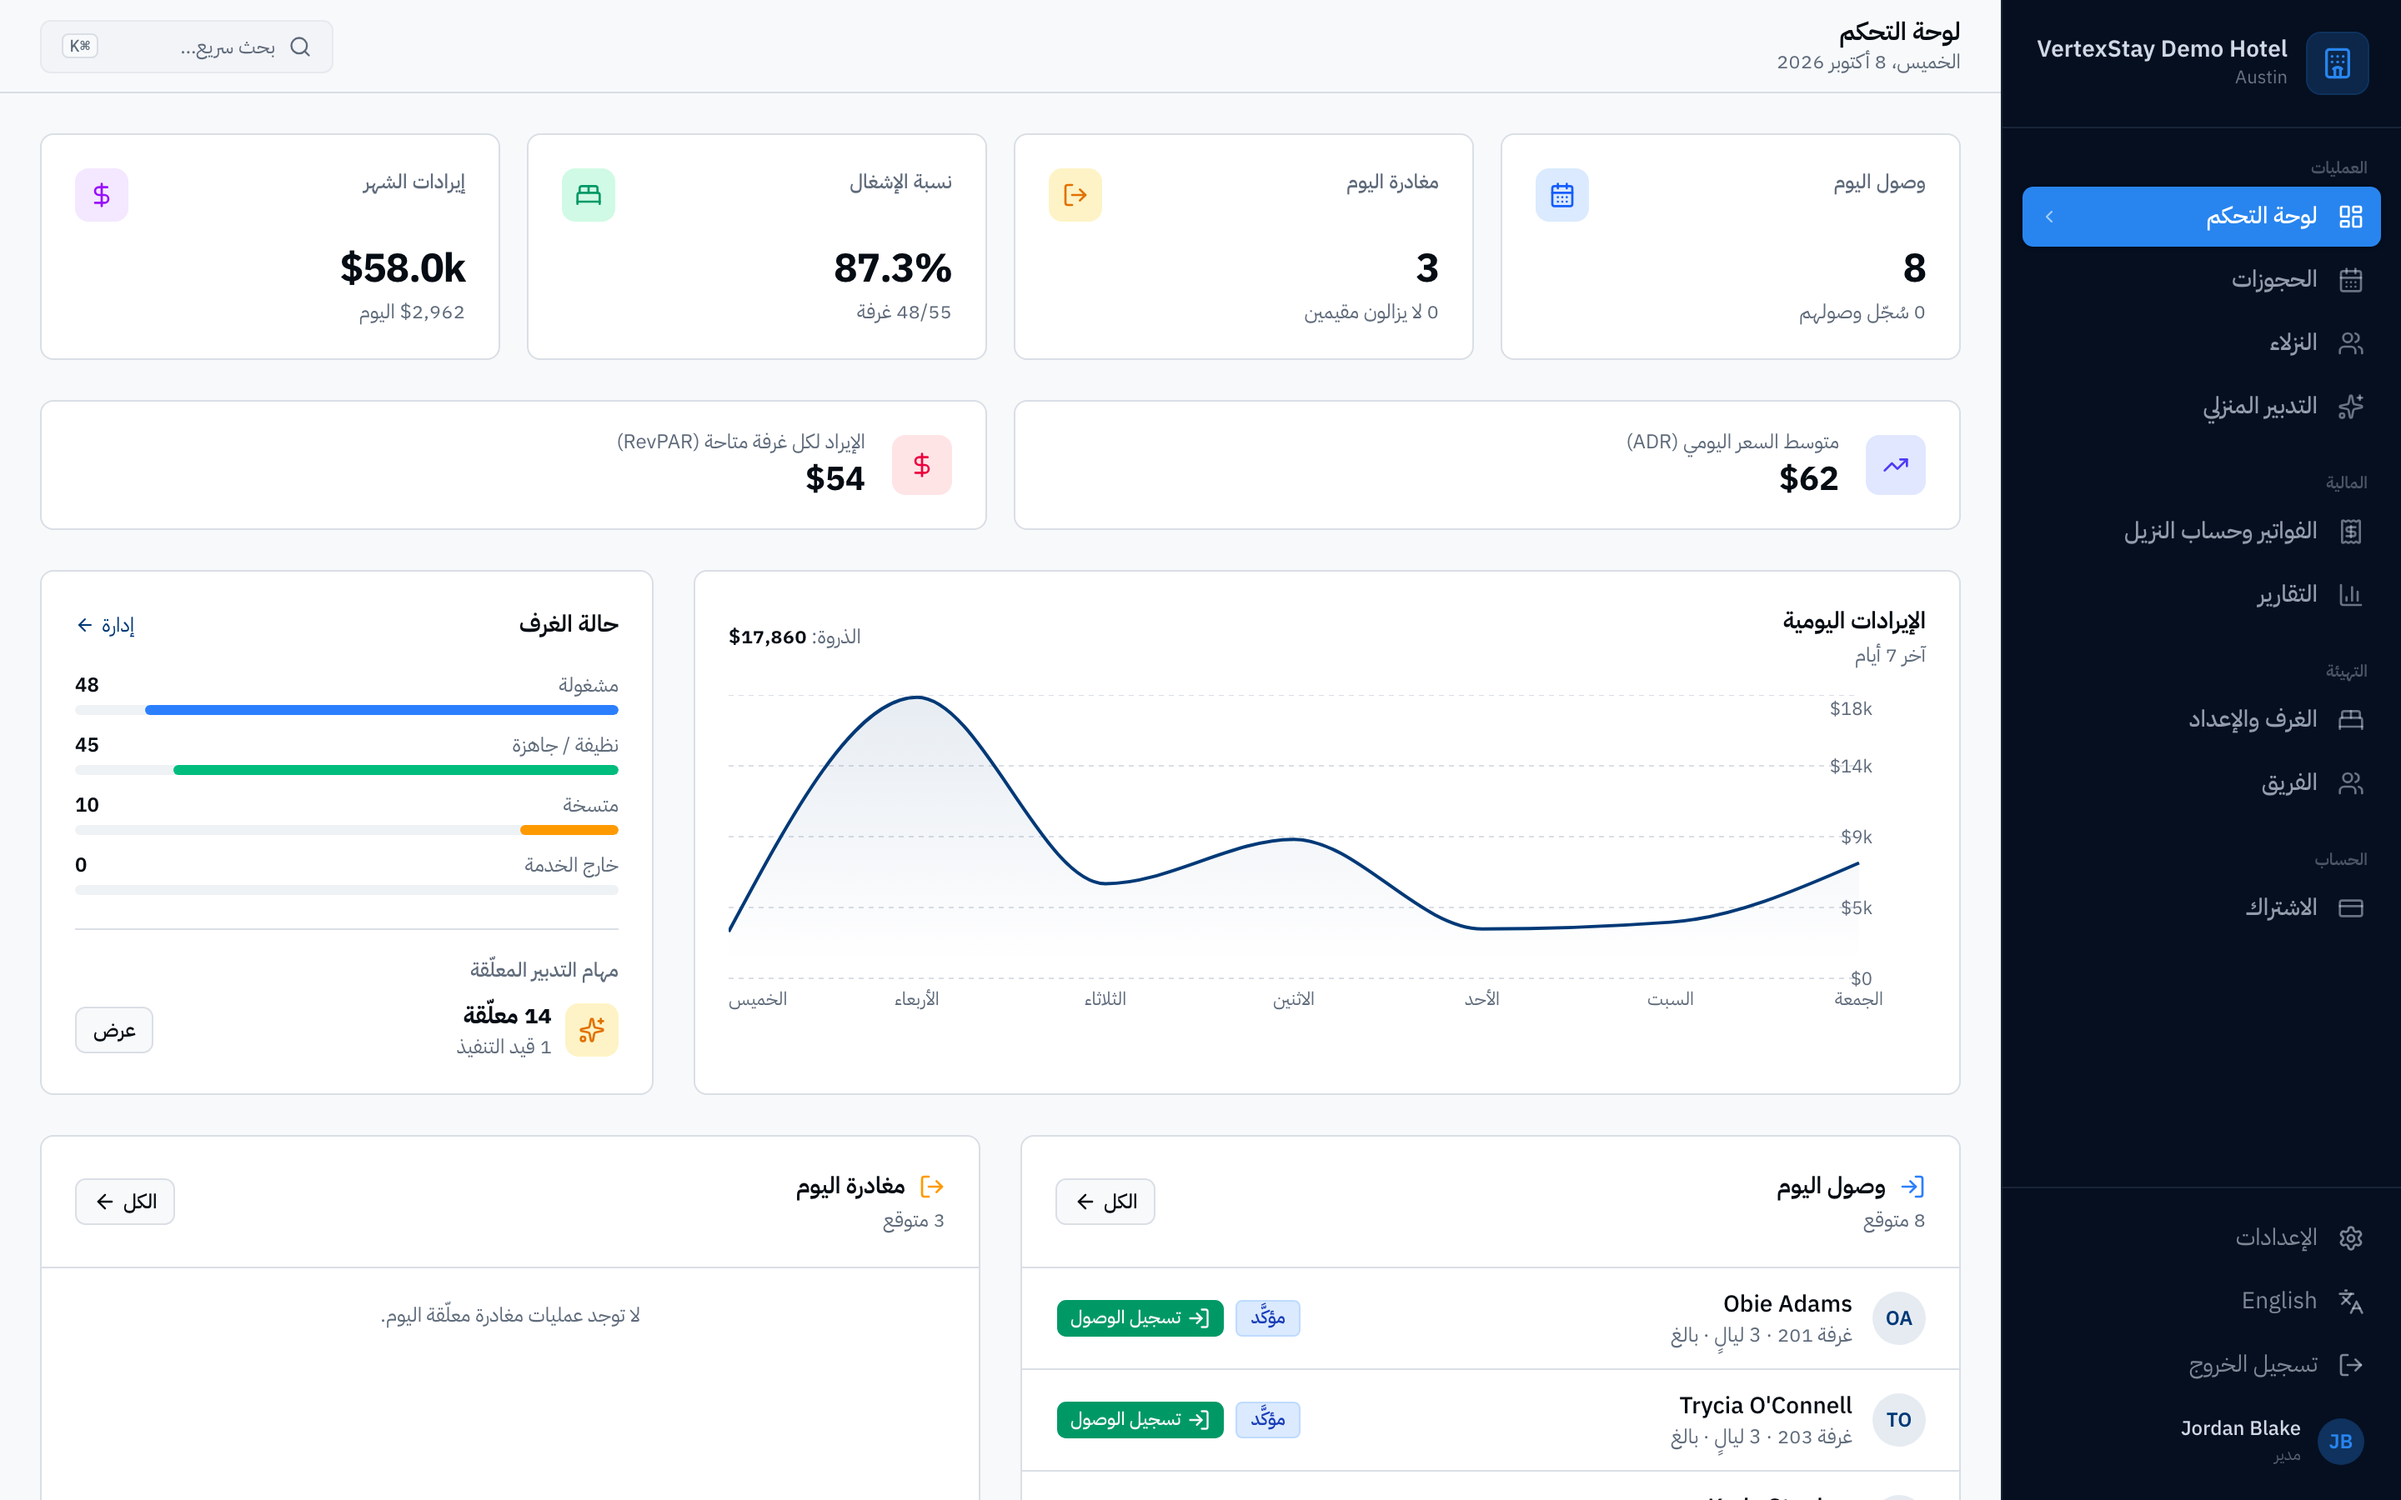The image size is (2401, 1500).
Task: Click the arrivals section header arrow icon
Action: 1912,1187
